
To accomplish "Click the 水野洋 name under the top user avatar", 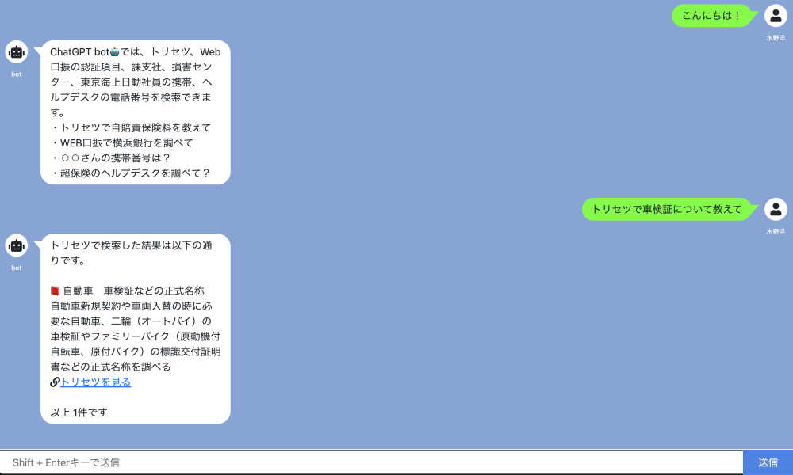I will coord(775,37).
